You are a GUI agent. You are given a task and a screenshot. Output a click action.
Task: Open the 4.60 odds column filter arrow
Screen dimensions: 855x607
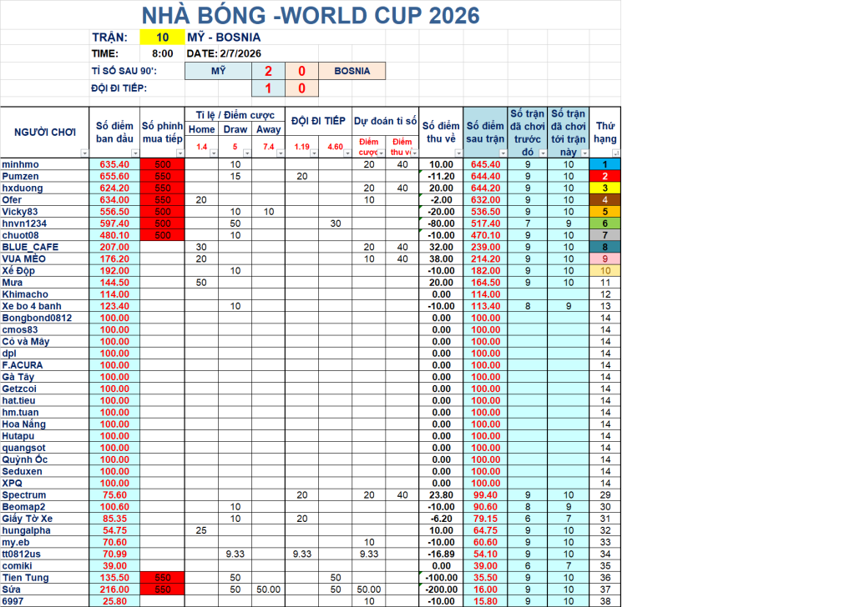click(347, 153)
